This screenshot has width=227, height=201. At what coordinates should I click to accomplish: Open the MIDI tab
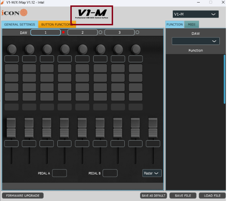pyautogui.click(x=191, y=24)
